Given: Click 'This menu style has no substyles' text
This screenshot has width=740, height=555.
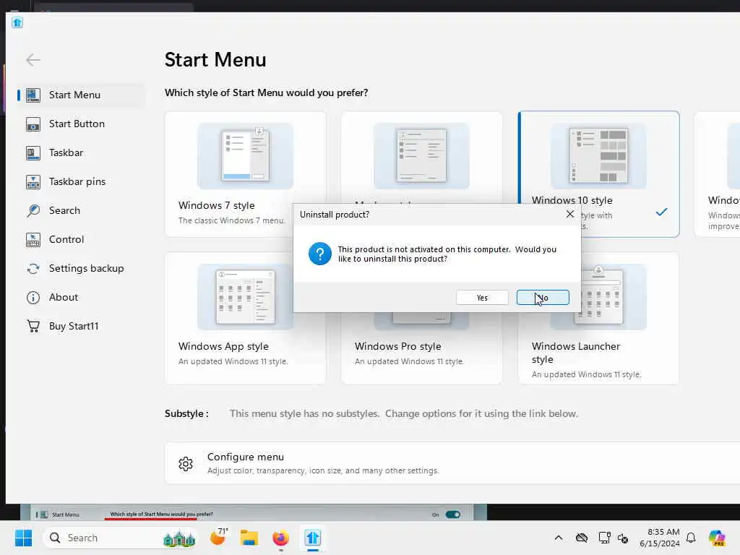Looking at the screenshot, I should 304,414.
